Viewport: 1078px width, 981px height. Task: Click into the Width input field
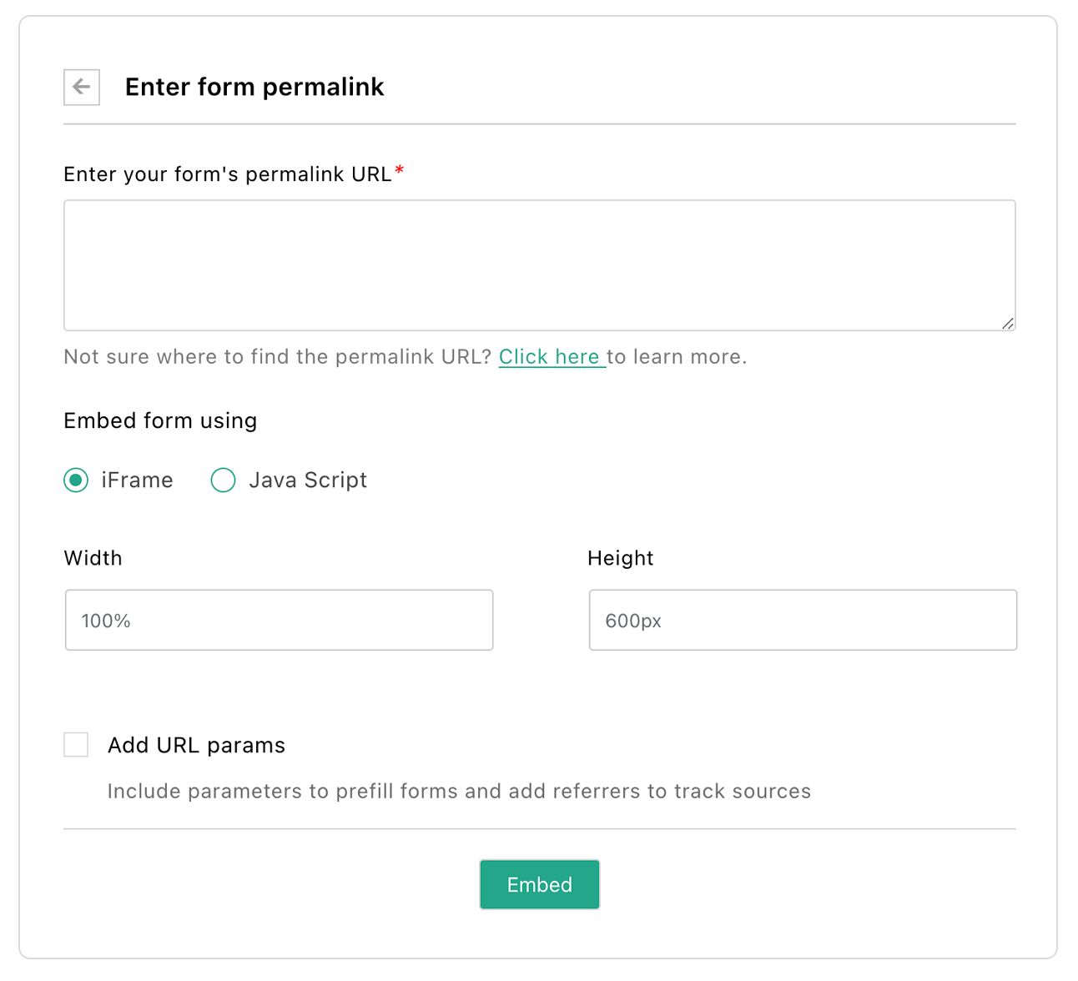[279, 620]
